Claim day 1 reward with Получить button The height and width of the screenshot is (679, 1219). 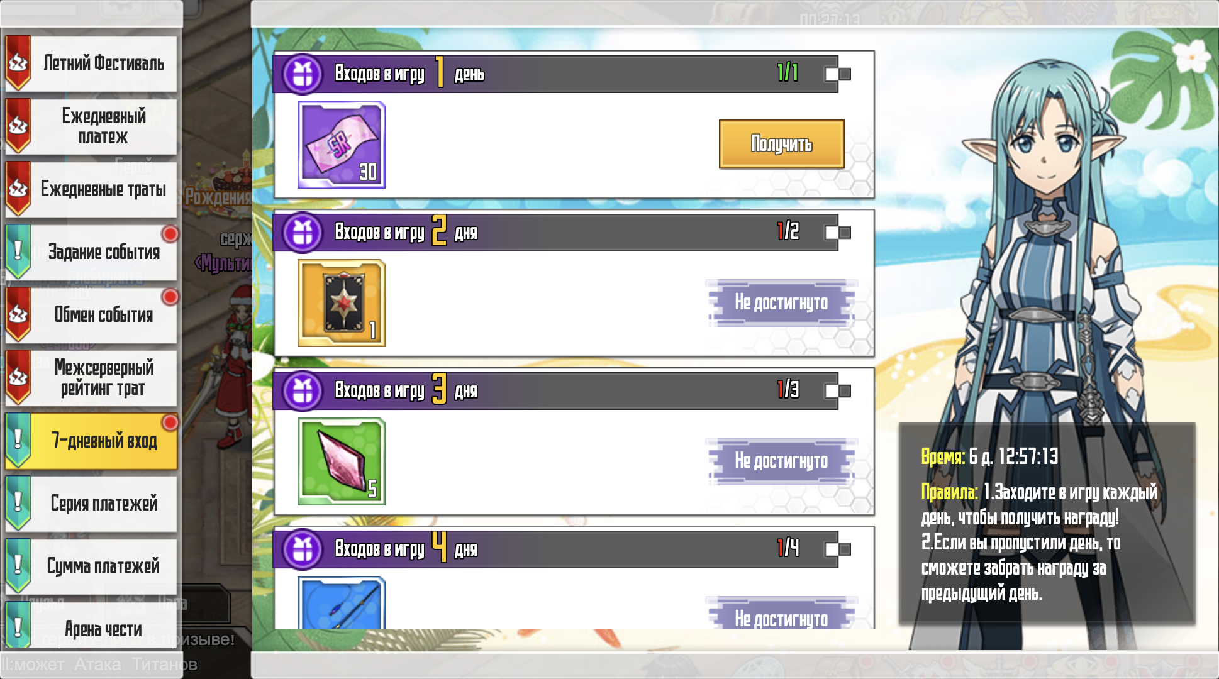click(x=781, y=144)
